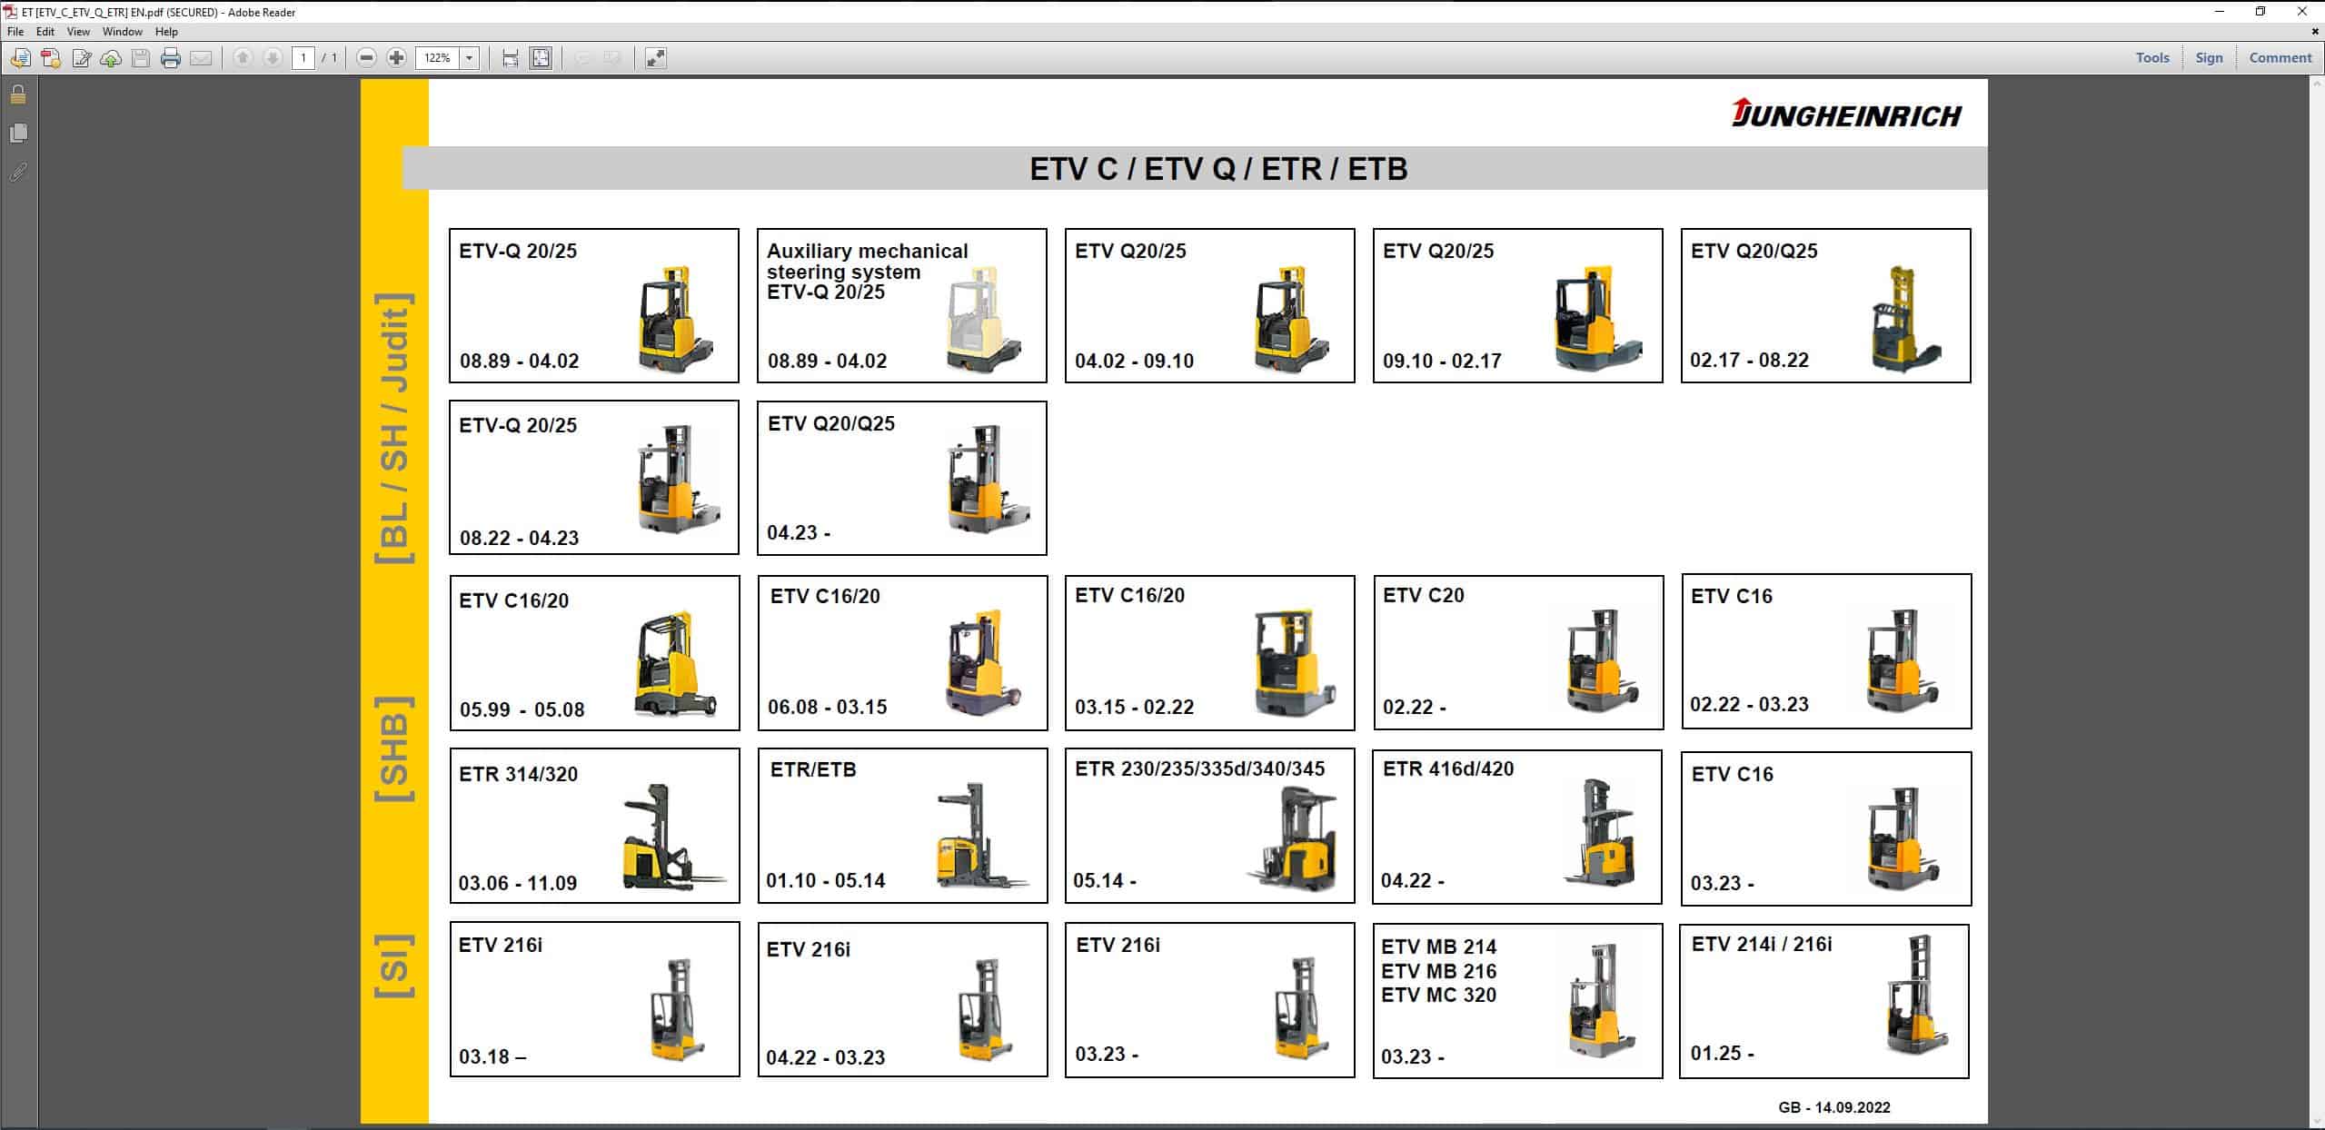Click the Open file icon in the toolbar
2325x1130 pixels.
coord(20,58)
